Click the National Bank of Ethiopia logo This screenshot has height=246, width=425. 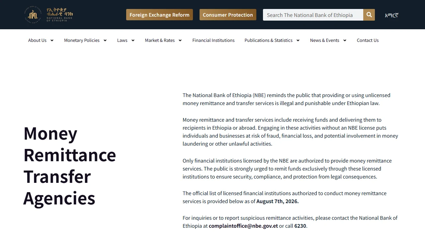tap(49, 15)
